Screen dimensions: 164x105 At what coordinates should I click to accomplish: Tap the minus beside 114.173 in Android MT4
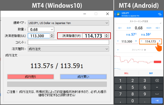coord(141,41)
